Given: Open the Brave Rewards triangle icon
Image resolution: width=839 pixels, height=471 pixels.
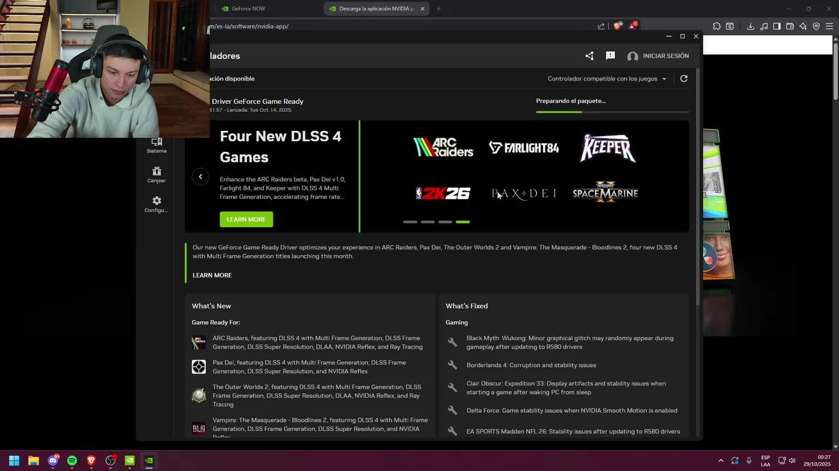Looking at the screenshot, I should [x=633, y=26].
